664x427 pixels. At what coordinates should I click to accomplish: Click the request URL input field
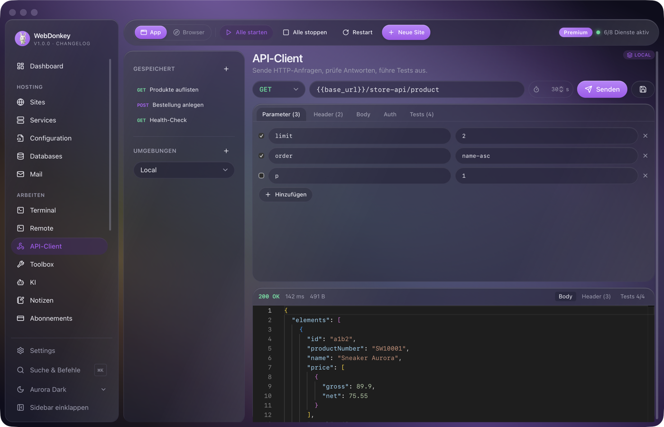pos(417,89)
